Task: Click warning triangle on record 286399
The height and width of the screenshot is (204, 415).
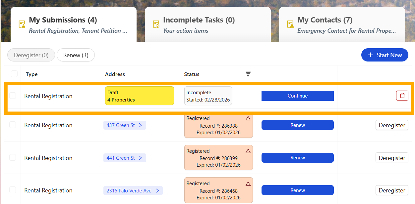Action: pos(248,151)
